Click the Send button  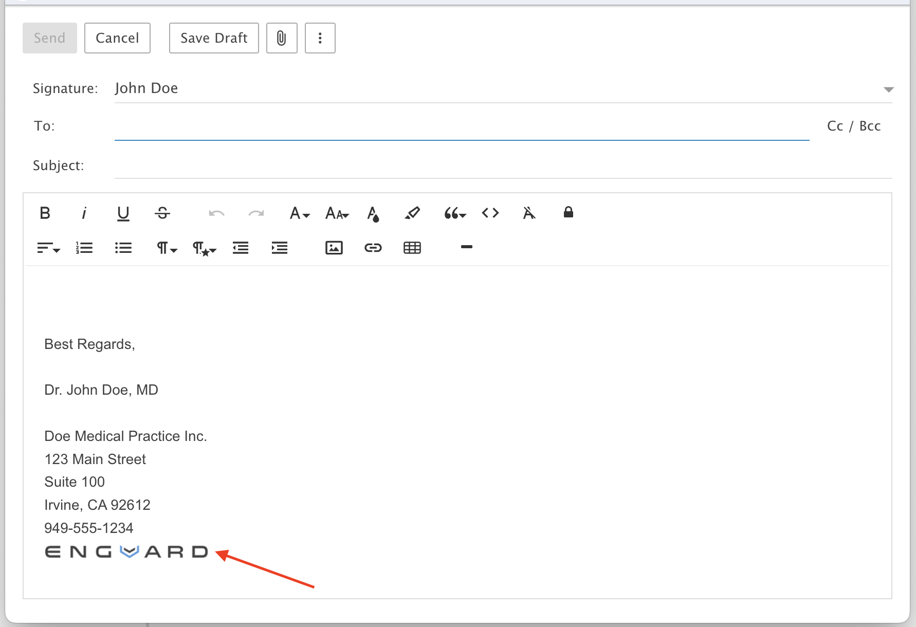tap(50, 38)
